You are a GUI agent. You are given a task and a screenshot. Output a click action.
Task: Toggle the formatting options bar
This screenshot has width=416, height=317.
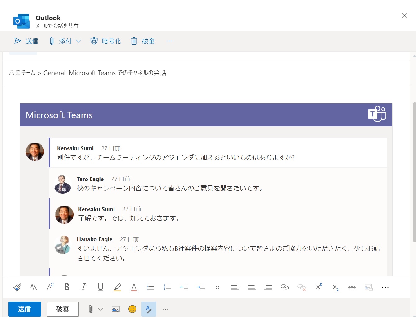coord(149,309)
